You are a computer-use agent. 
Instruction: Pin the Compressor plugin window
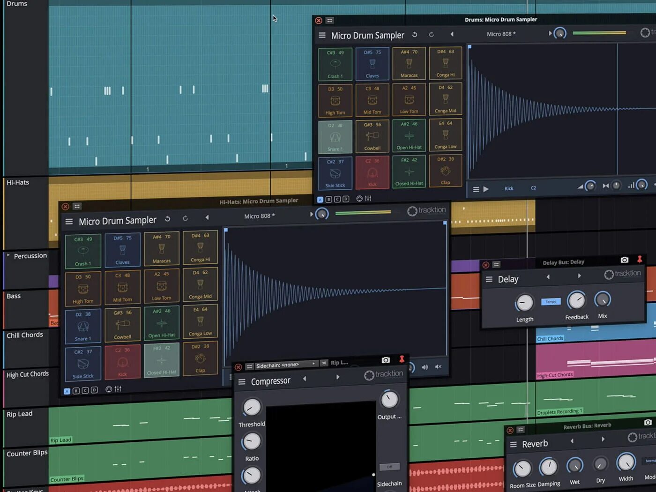pos(402,359)
